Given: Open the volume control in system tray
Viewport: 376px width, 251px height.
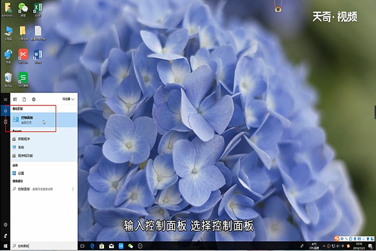Looking at the screenshot, I should (x=338, y=246).
